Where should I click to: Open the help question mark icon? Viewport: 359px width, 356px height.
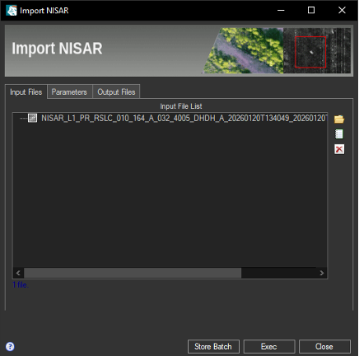tap(10, 346)
